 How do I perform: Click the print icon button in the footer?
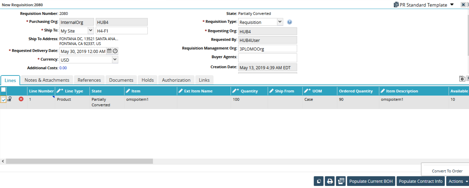[x=330, y=181]
